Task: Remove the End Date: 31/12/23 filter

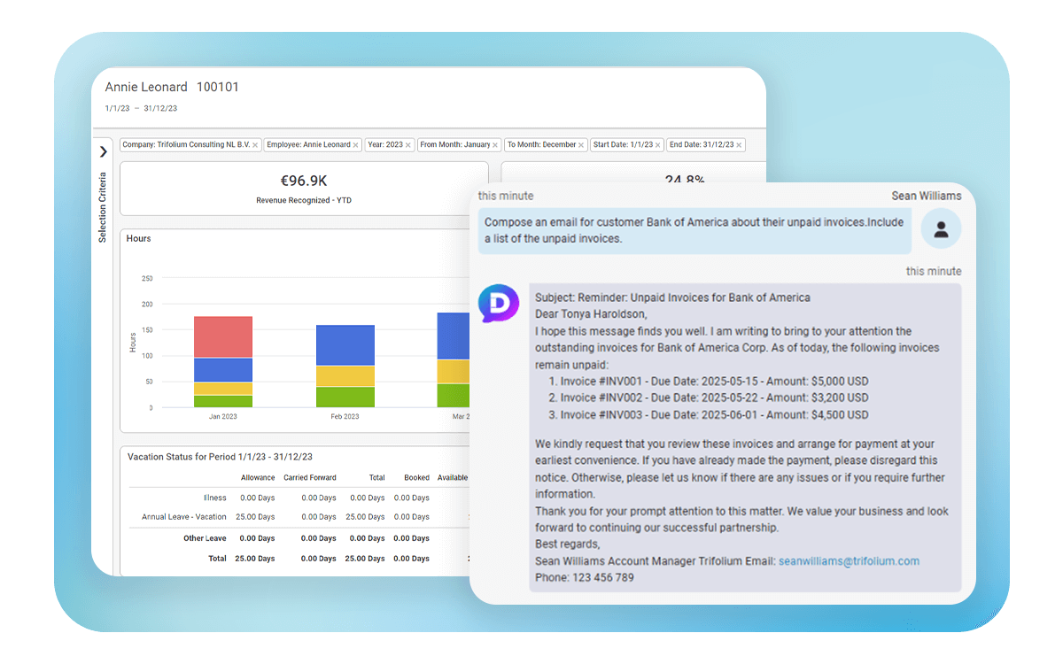Action: click(739, 145)
